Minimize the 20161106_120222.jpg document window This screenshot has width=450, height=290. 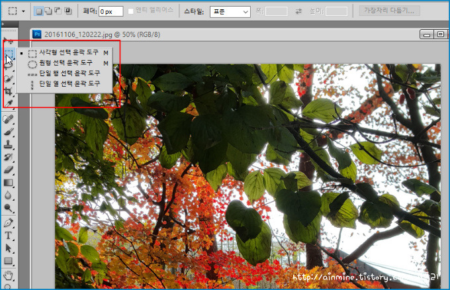pos(427,34)
